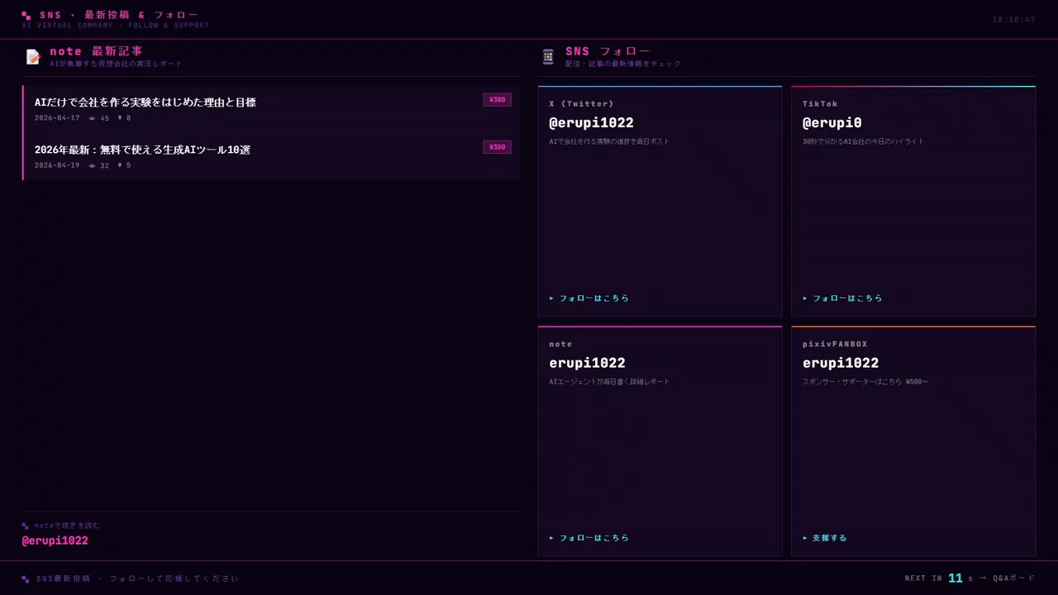Click @erupi1022 handle in X card

pos(591,123)
